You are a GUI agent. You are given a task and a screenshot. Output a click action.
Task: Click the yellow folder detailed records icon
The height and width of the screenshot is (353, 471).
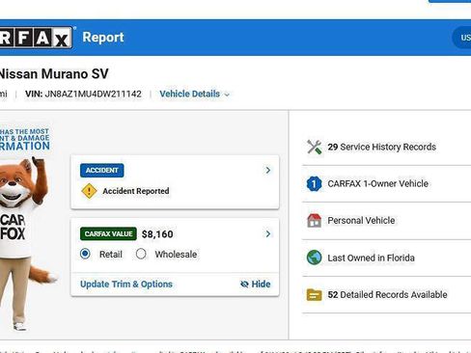click(314, 294)
